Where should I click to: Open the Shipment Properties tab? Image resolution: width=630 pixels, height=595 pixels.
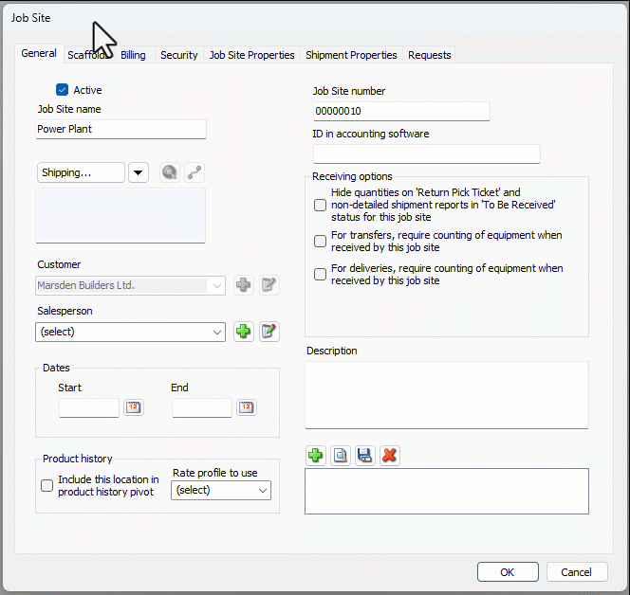coord(351,55)
